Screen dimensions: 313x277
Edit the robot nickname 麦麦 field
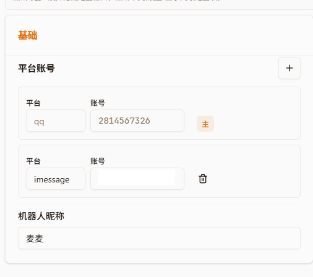159,238
